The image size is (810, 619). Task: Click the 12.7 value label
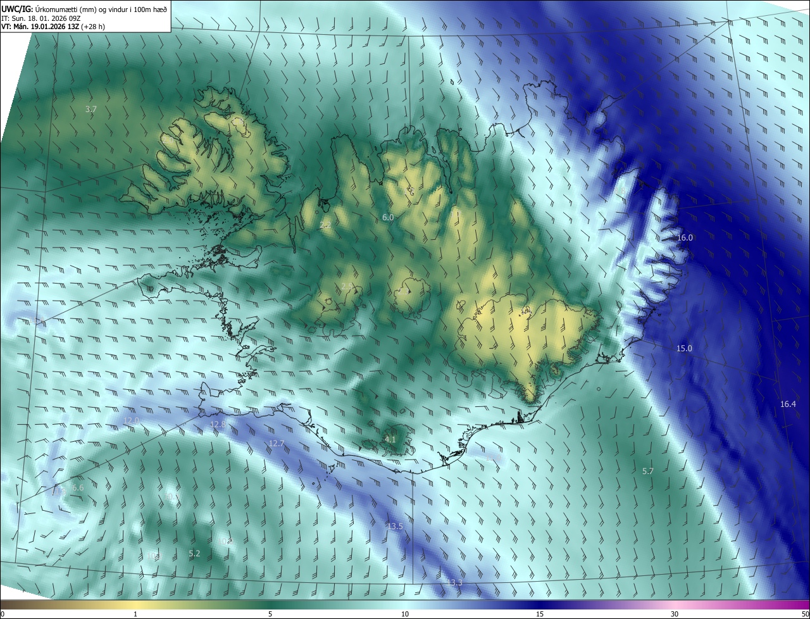pyautogui.click(x=277, y=444)
